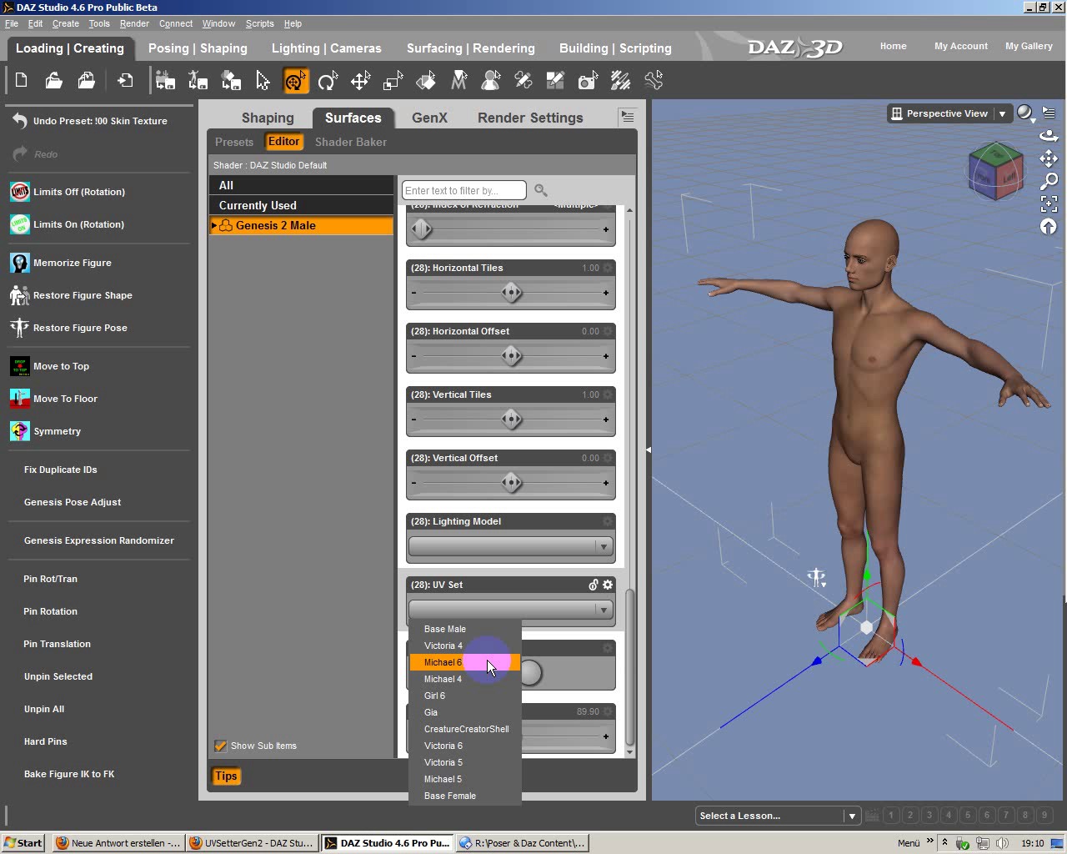
Task: Open the UV Set gear options
Action: [608, 585]
